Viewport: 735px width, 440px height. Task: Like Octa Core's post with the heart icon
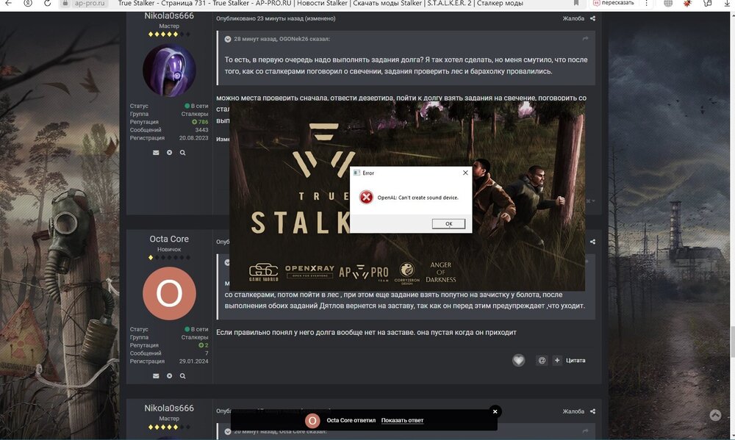point(518,361)
